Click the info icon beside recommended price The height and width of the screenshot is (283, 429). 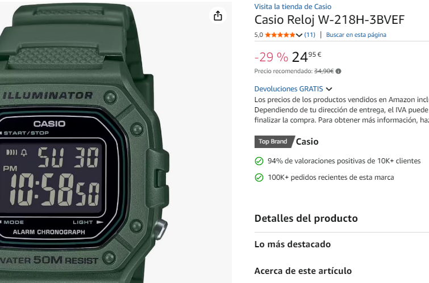(339, 71)
